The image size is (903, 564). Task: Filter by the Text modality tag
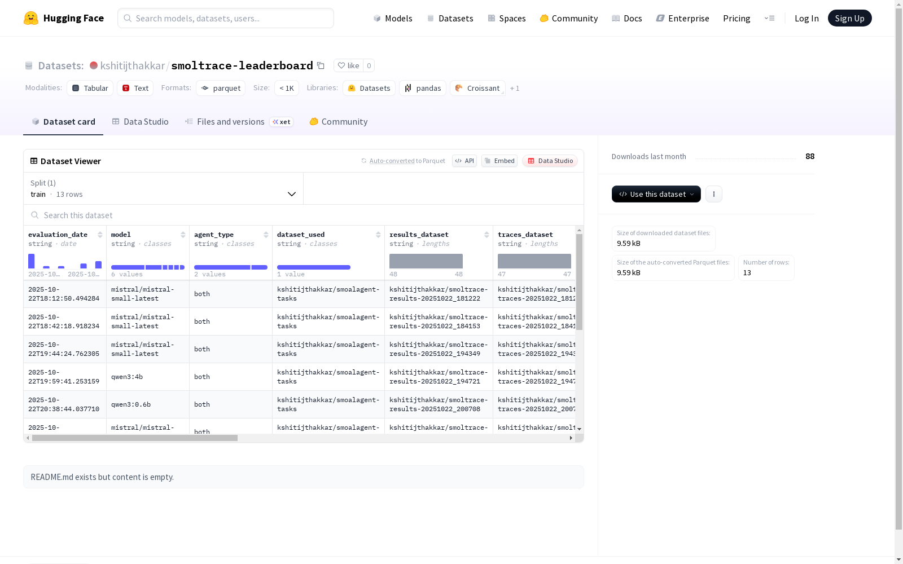135,88
